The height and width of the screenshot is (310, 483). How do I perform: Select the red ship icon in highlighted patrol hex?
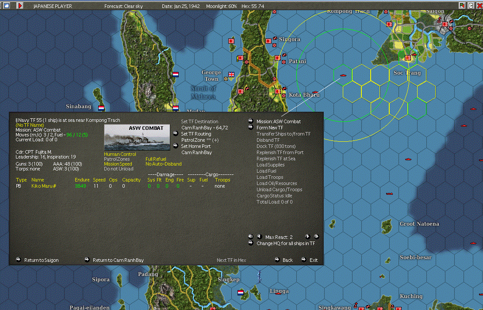[x=343, y=76]
